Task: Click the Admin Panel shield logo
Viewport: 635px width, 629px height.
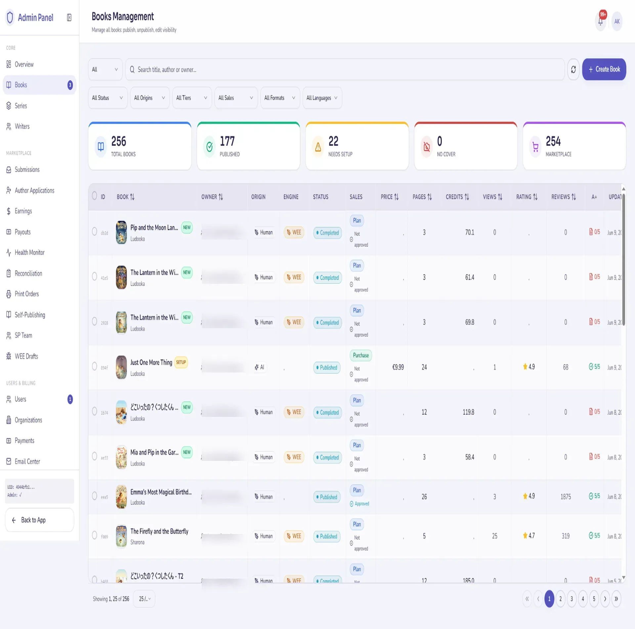Action: pos(10,18)
